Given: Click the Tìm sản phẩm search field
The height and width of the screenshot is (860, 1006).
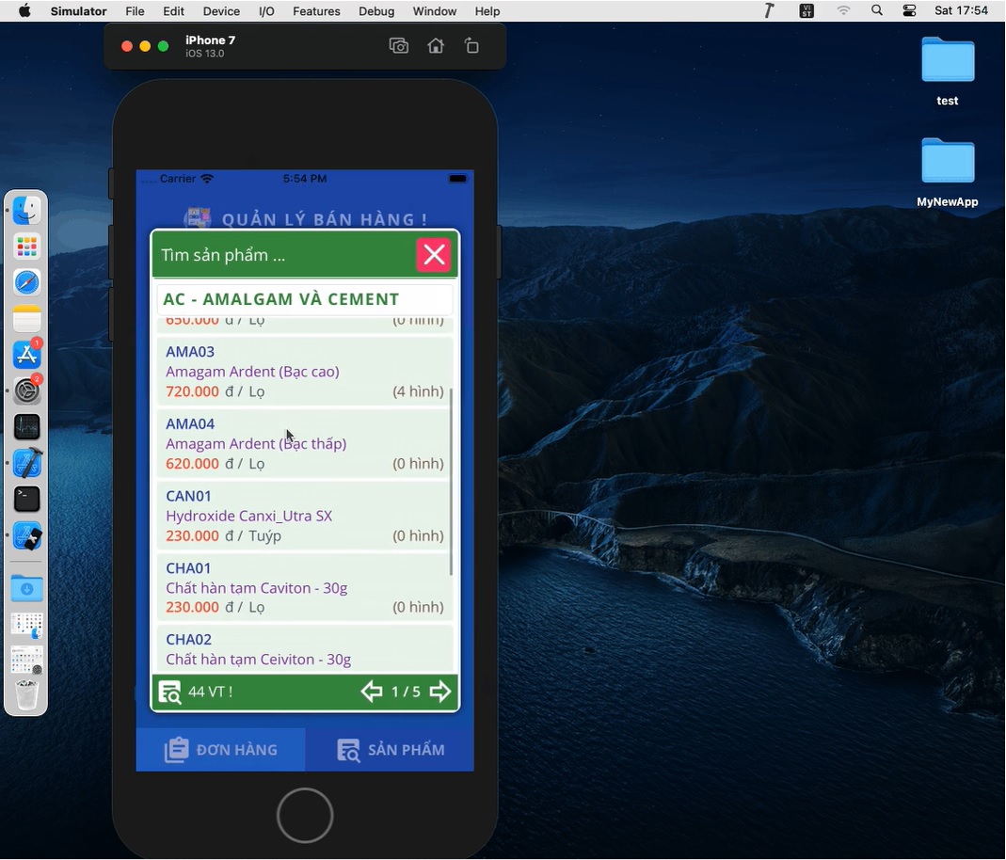Looking at the screenshot, I should point(282,255).
